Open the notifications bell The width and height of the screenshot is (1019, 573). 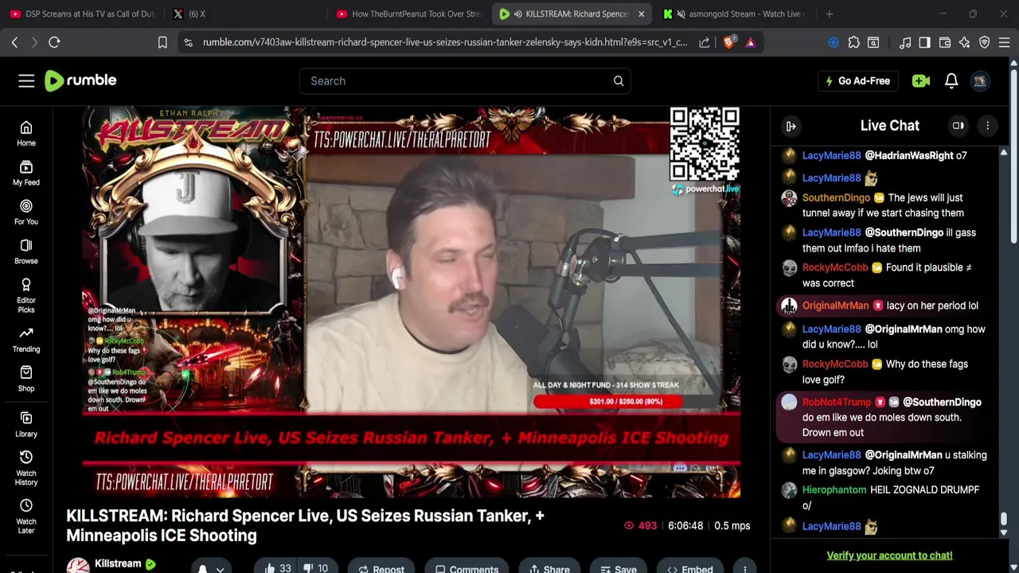pyautogui.click(x=951, y=80)
